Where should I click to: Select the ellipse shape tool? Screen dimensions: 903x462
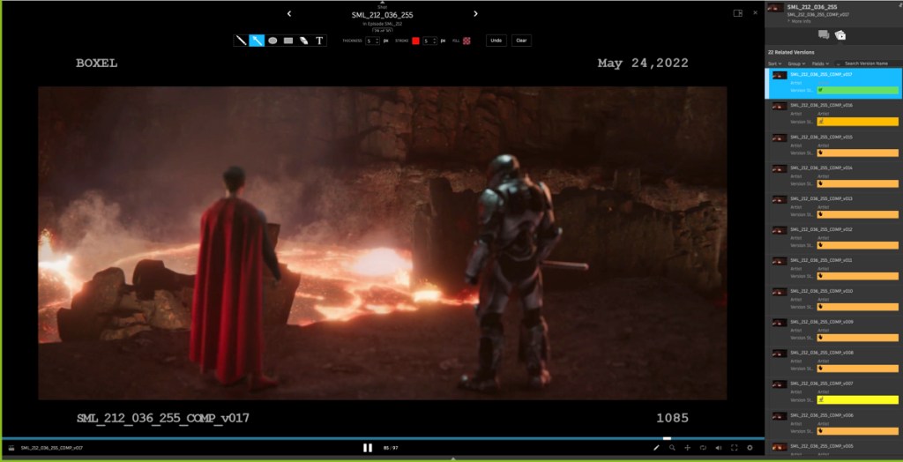(272, 41)
